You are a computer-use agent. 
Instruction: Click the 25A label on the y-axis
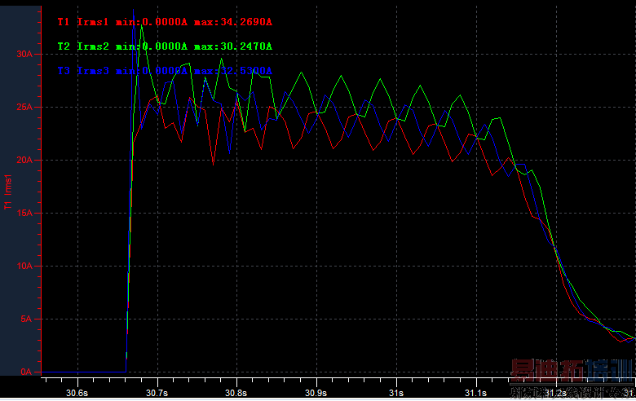24,107
